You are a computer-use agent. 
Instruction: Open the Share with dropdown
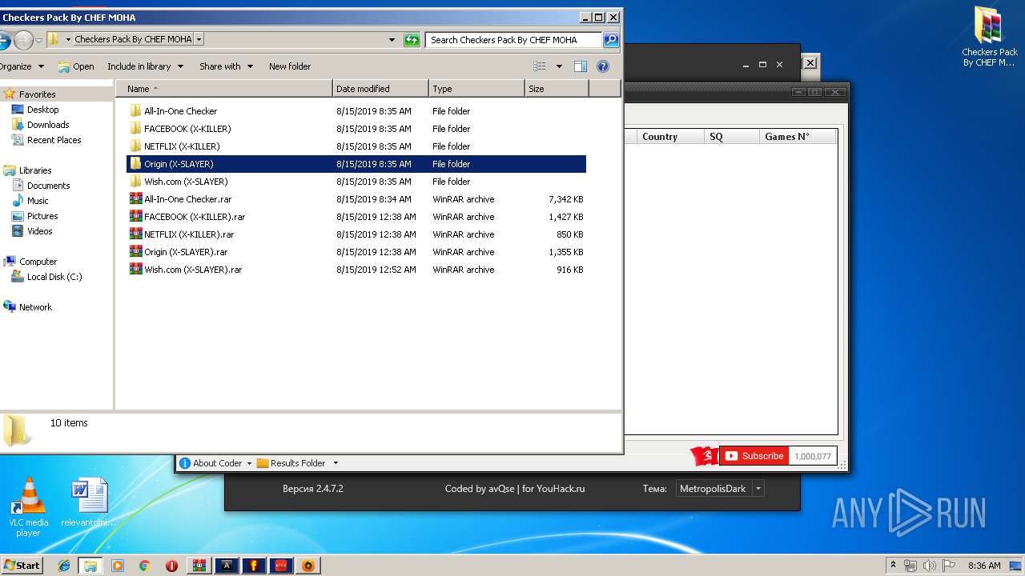coord(226,66)
